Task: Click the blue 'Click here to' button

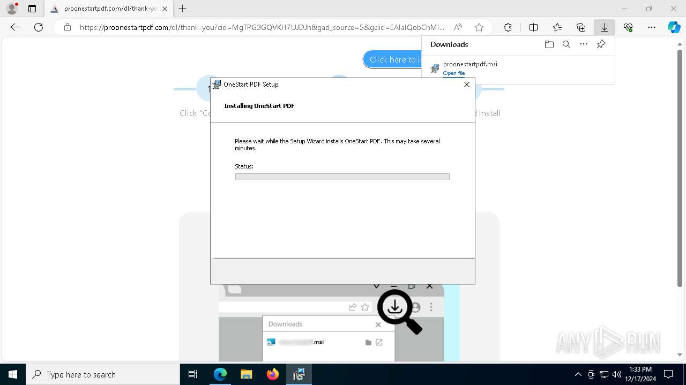Action: [x=392, y=59]
